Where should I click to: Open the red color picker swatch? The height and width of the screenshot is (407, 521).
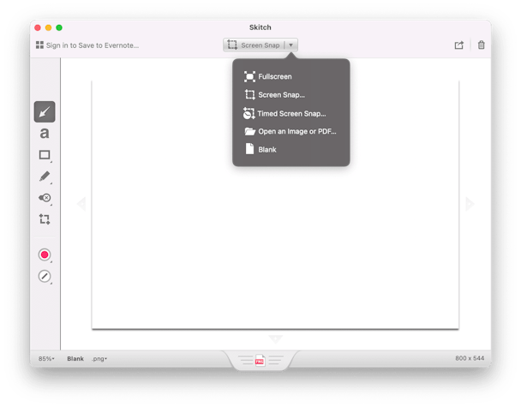tap(45, 254)
